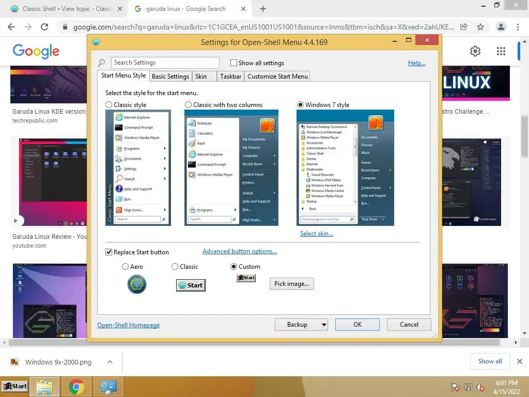
Task: Click the Cancel button
Action: coord(409,325)
